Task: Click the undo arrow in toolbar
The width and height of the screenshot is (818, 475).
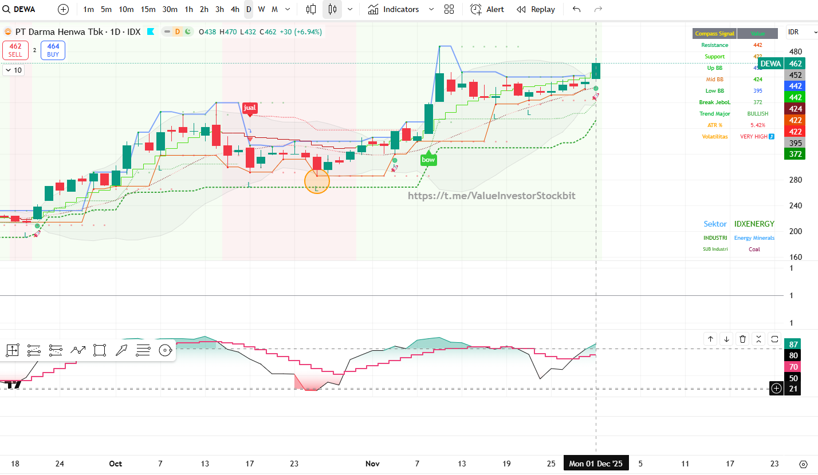Action: [x=576, y=9]
